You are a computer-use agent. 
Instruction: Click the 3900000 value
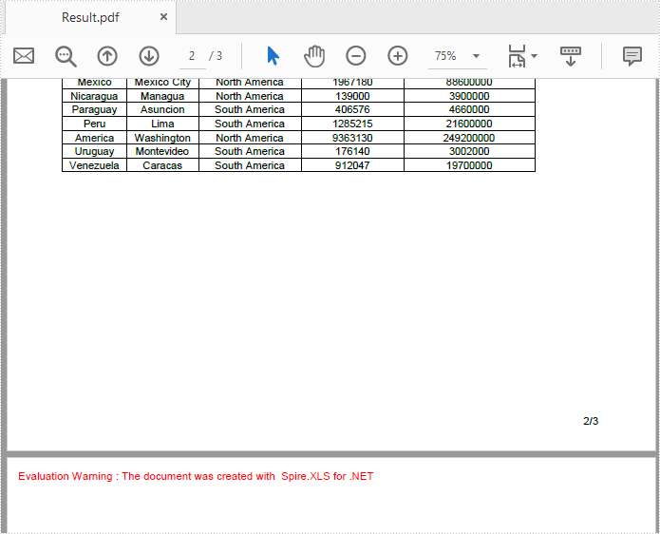469,96
